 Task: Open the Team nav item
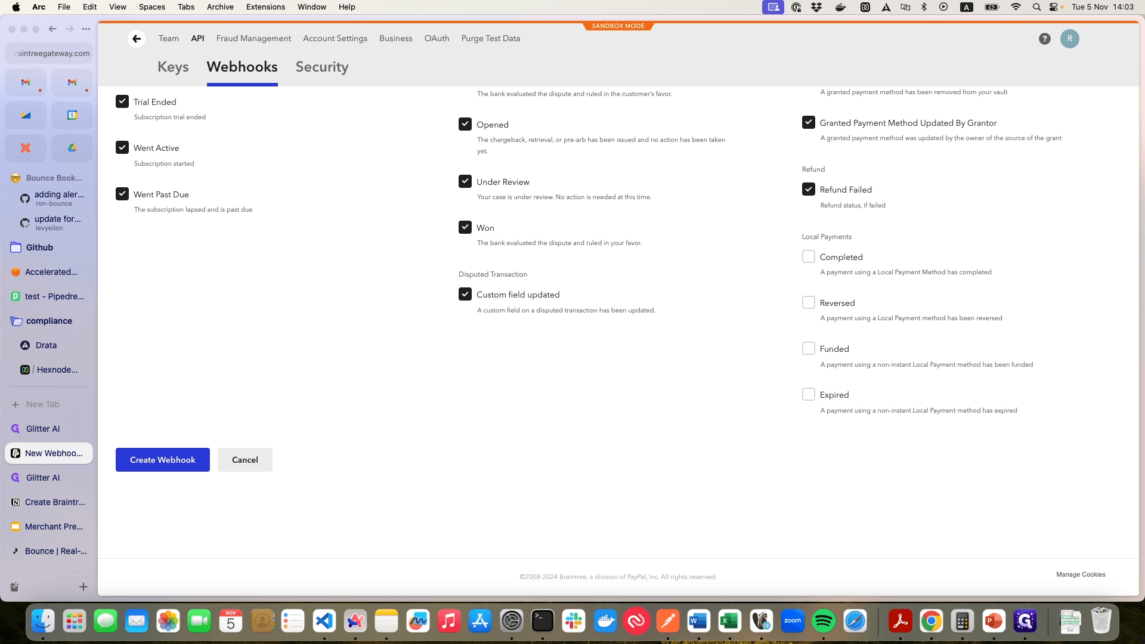[x=169, y=38]
